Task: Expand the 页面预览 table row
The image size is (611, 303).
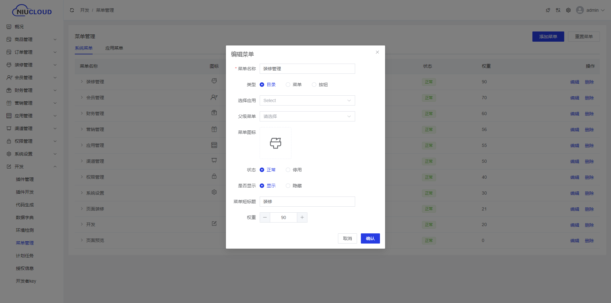Action: click(82, 240)
